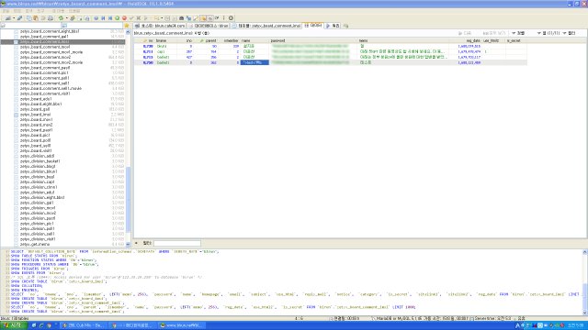The image size is (588, 330).
Task: Open the 필터 (Filter) dropdown at right
Action: pyautogui.click(x=569, y=33)
